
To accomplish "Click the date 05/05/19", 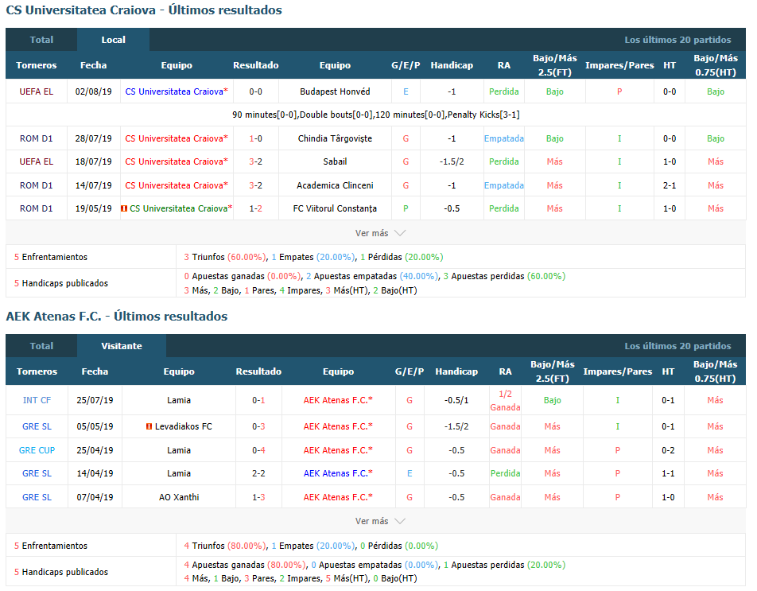I will click(95, 426).
